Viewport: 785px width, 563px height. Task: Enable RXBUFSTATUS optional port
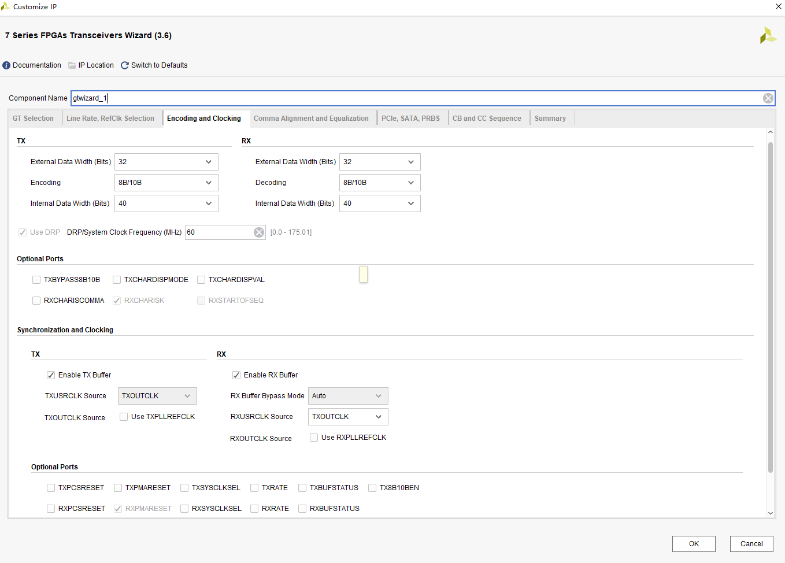coord(302,509)
